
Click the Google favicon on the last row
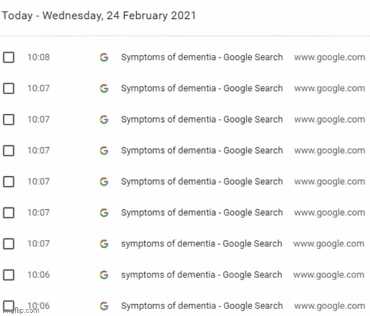[104, 306]
